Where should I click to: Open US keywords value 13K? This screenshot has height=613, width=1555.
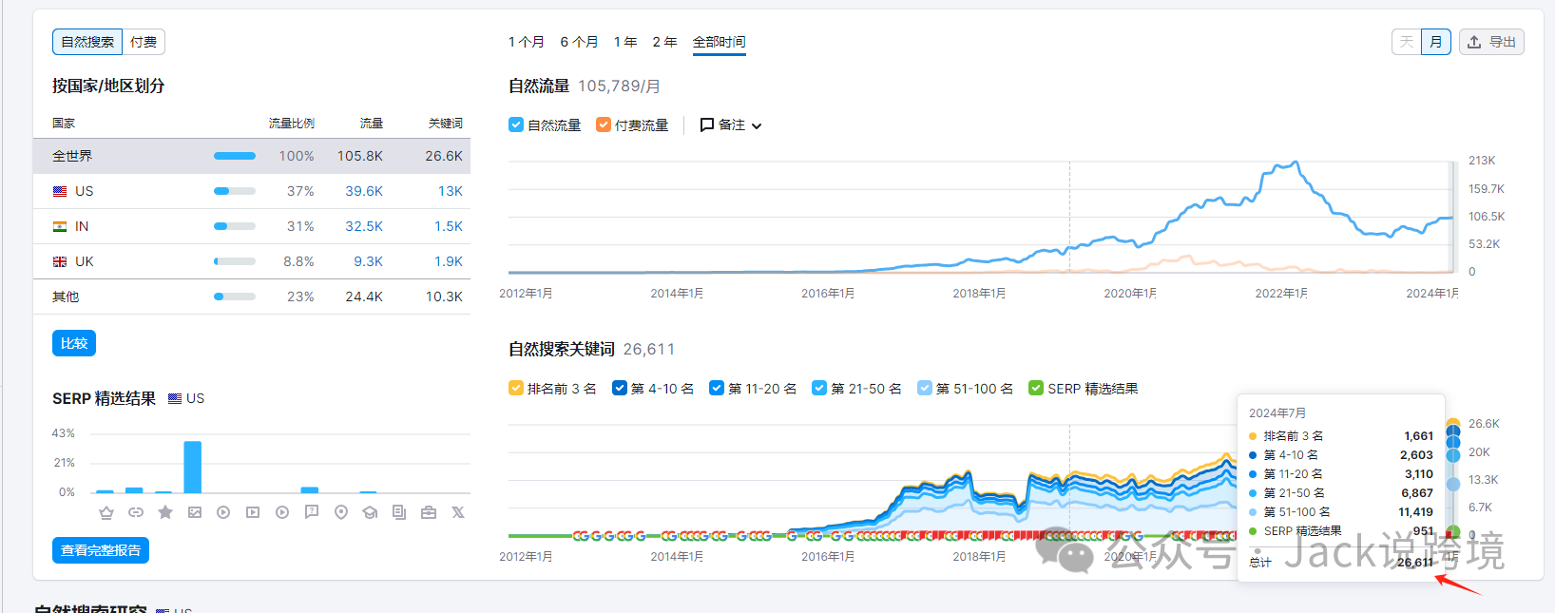pos(451,191)
